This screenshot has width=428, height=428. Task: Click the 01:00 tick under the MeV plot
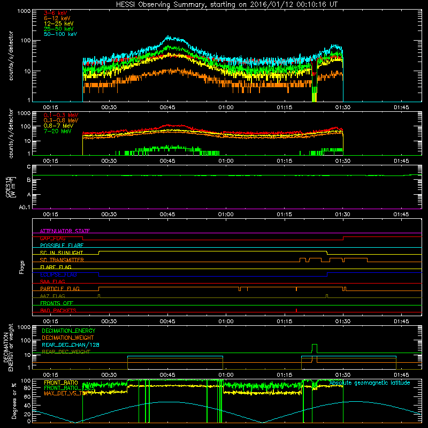coord(226,161)
